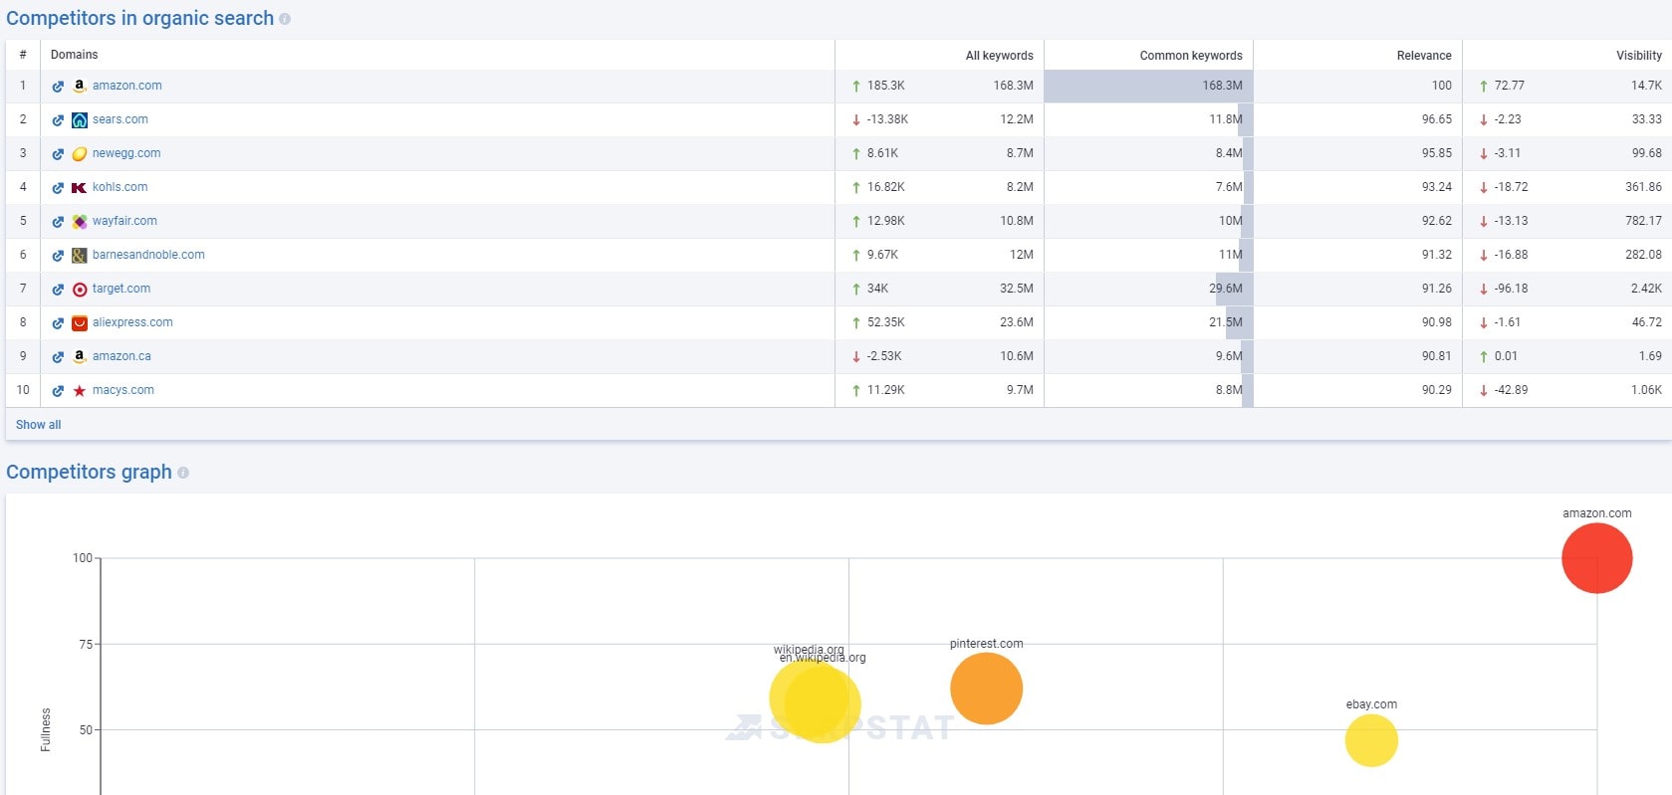Click the barnesandnoble.com favicon
The height and width of the screenshot is (795, 1672).
click(x=80, y=256)
